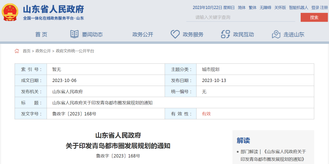Switch to 简体 Chinese
329x164 pixels.
pos(242,8)
